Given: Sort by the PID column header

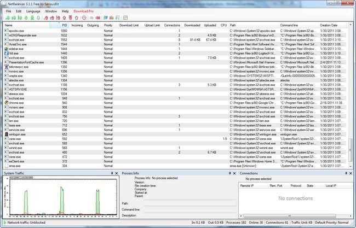Looking at the screenshot, I should 59,25.
